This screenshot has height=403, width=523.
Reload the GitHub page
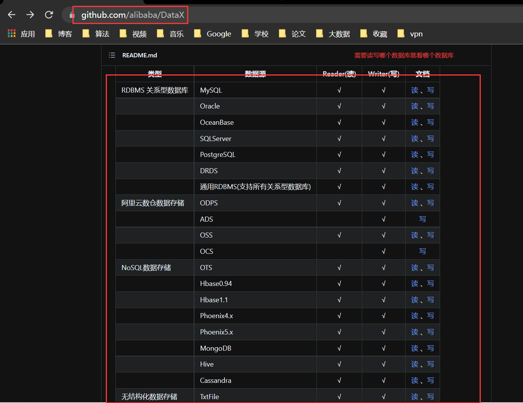[x=49, y=15]
